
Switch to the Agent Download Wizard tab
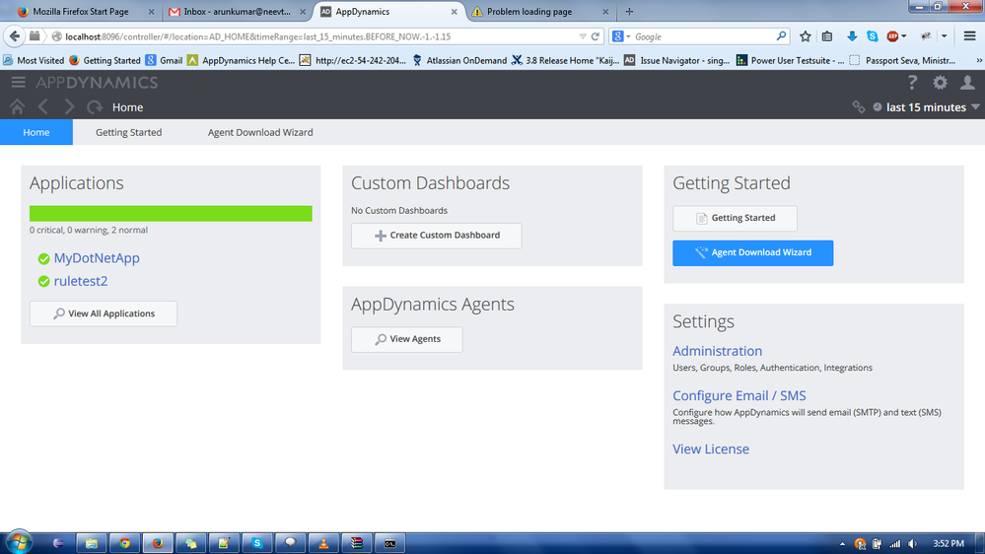(260, 132)
